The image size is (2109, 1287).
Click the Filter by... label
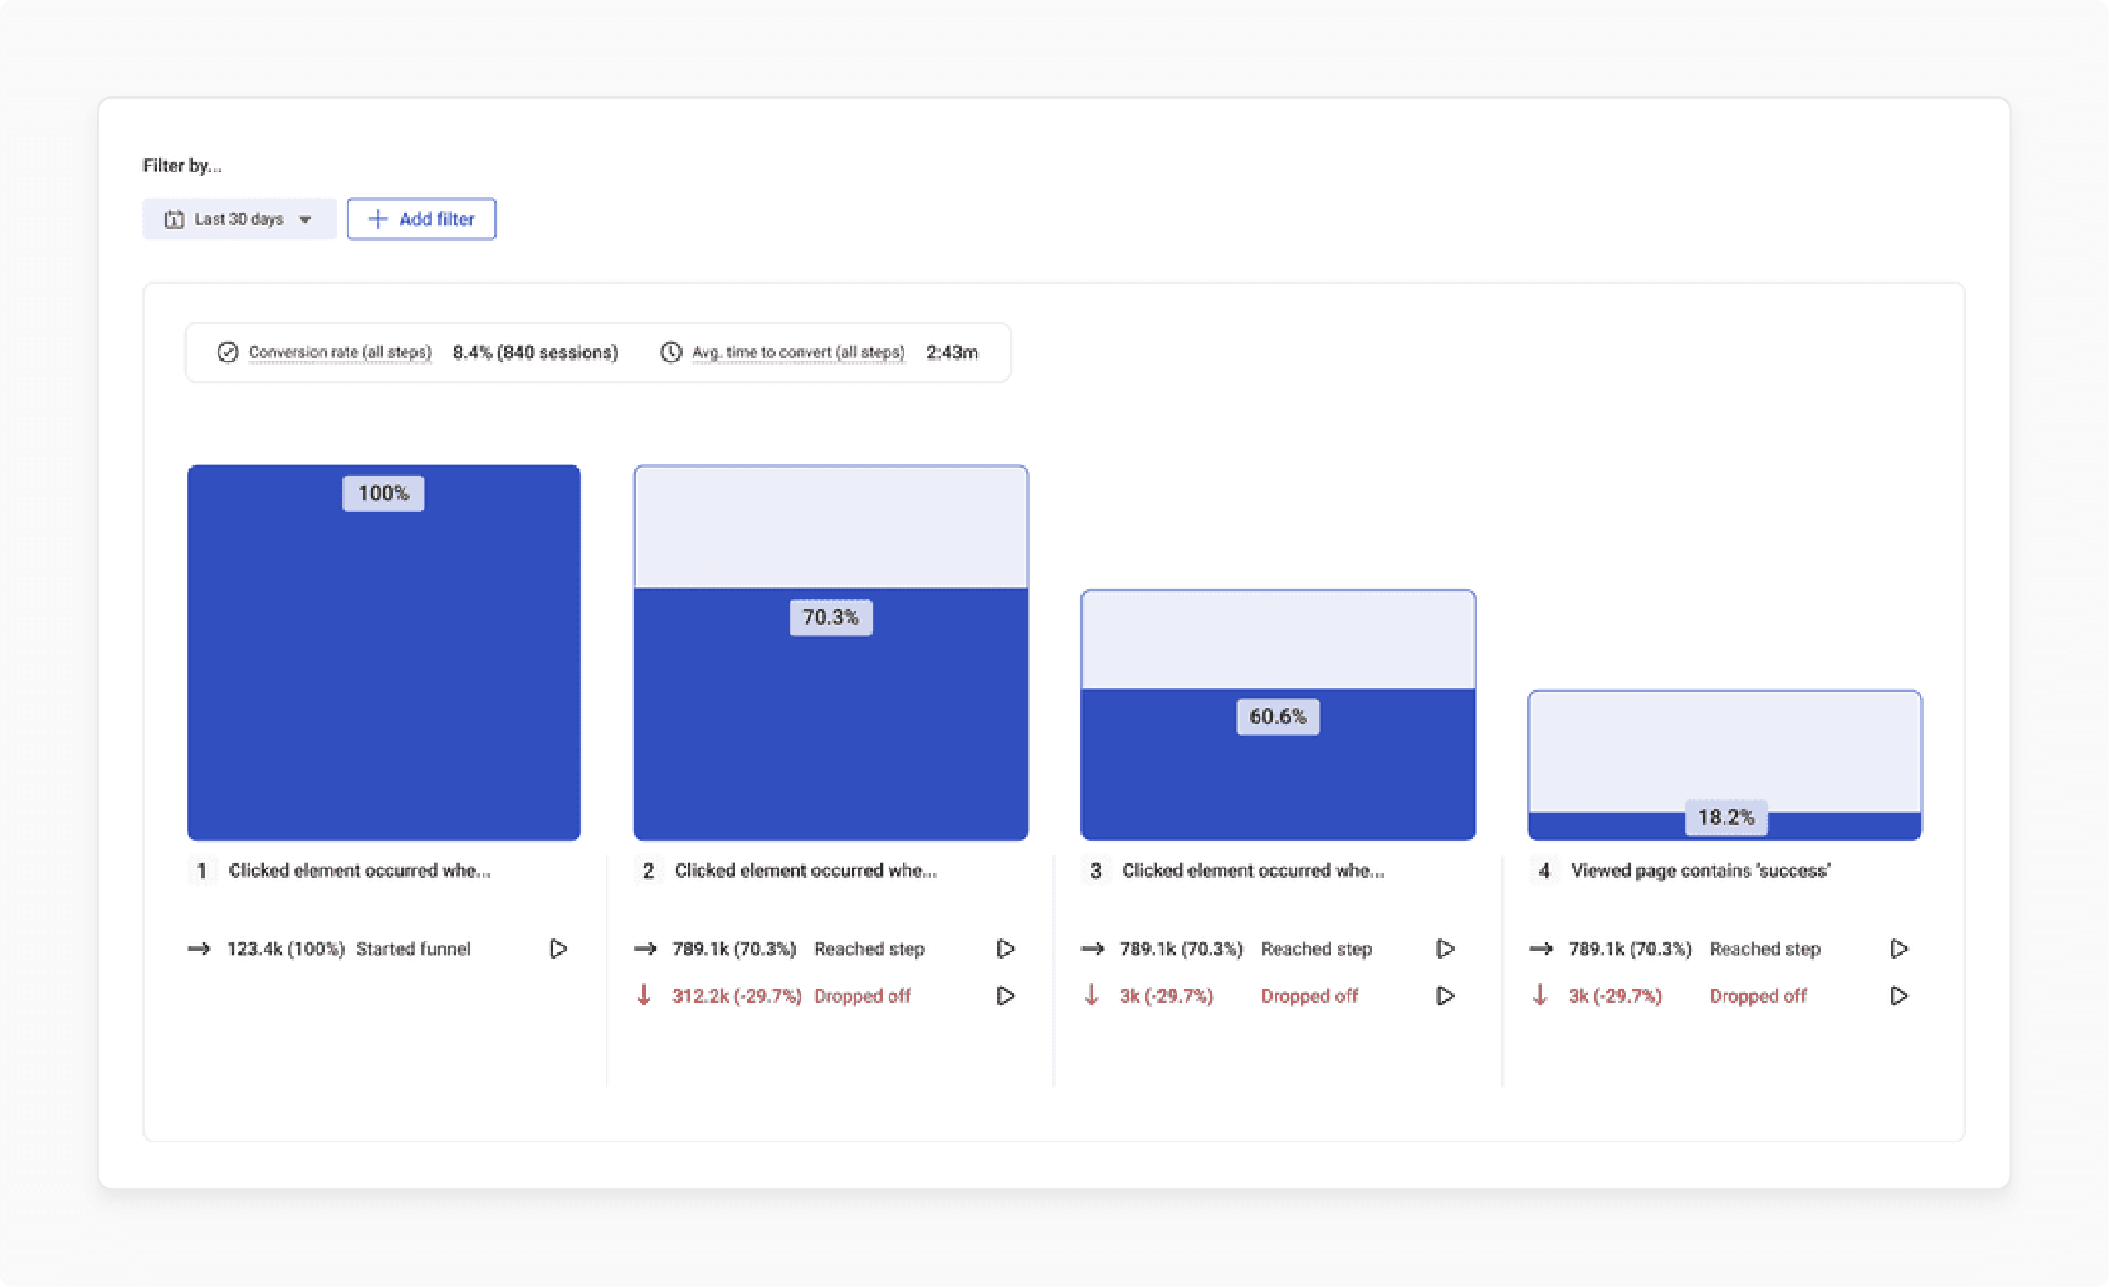coord(182,166)
